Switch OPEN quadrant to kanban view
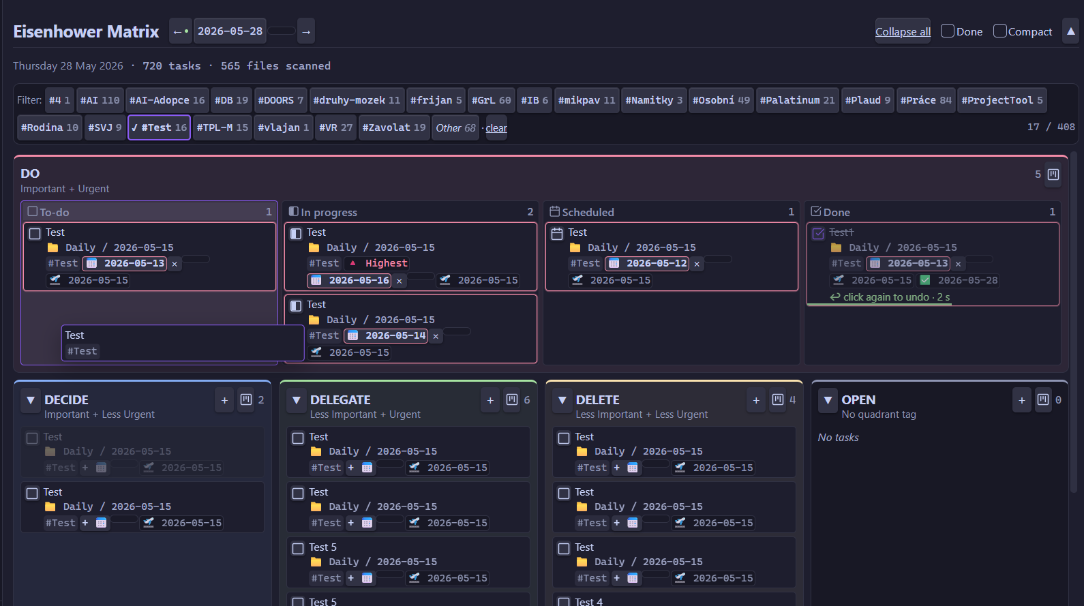 click(x=1043, y=399)
